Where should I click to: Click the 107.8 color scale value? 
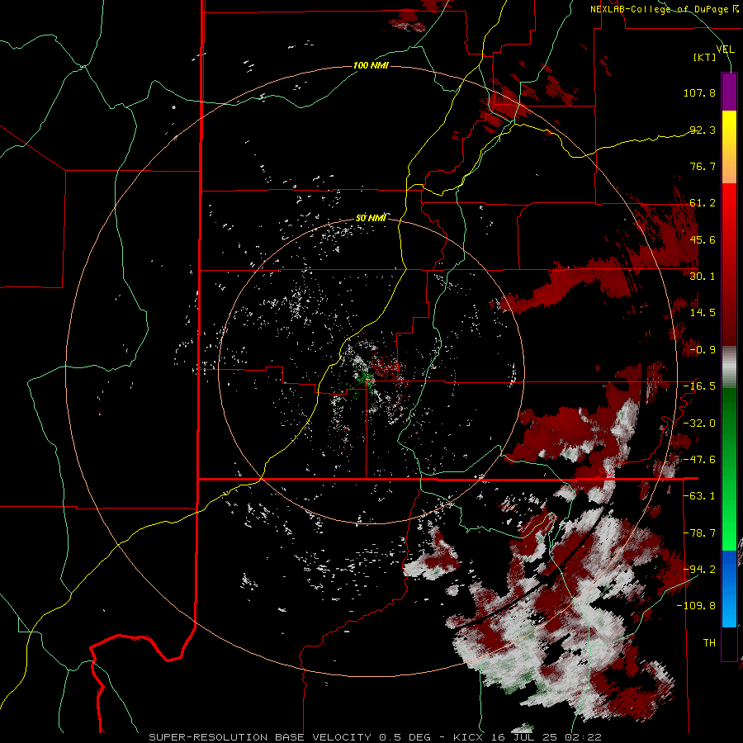[x=699, y=92]
